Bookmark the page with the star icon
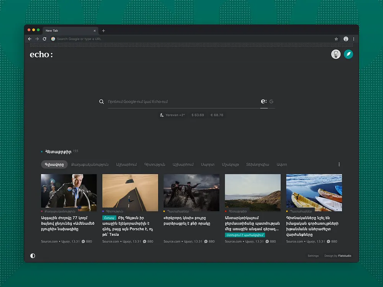383x287 pixels. 336,39
